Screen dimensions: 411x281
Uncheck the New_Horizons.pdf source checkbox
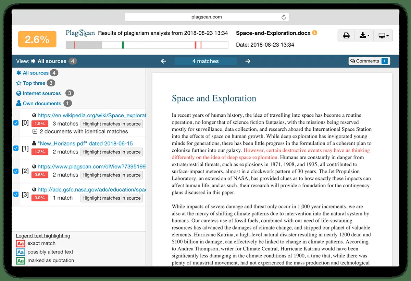(x=16, y=148)
